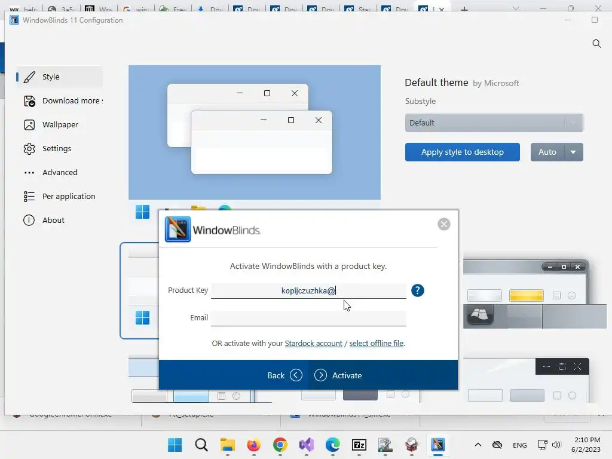Select Per application in sidebar
This screenshot has height=459, width=612.
[59, 196]
